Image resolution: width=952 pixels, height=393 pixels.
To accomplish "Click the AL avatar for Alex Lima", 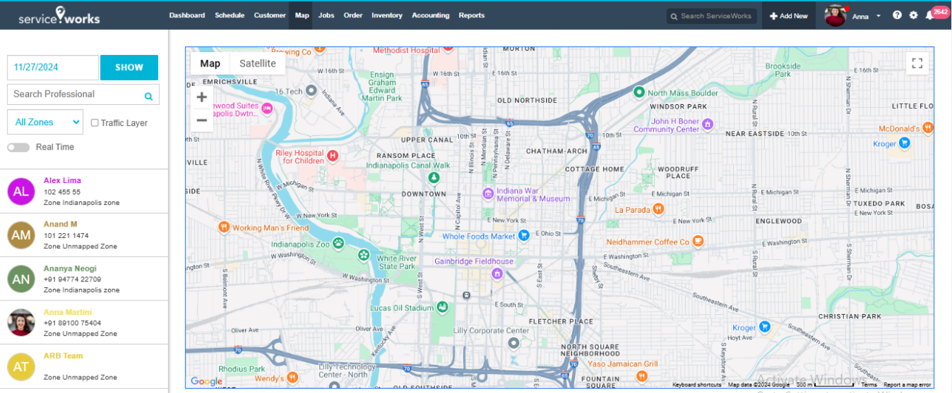I will 21,192.
